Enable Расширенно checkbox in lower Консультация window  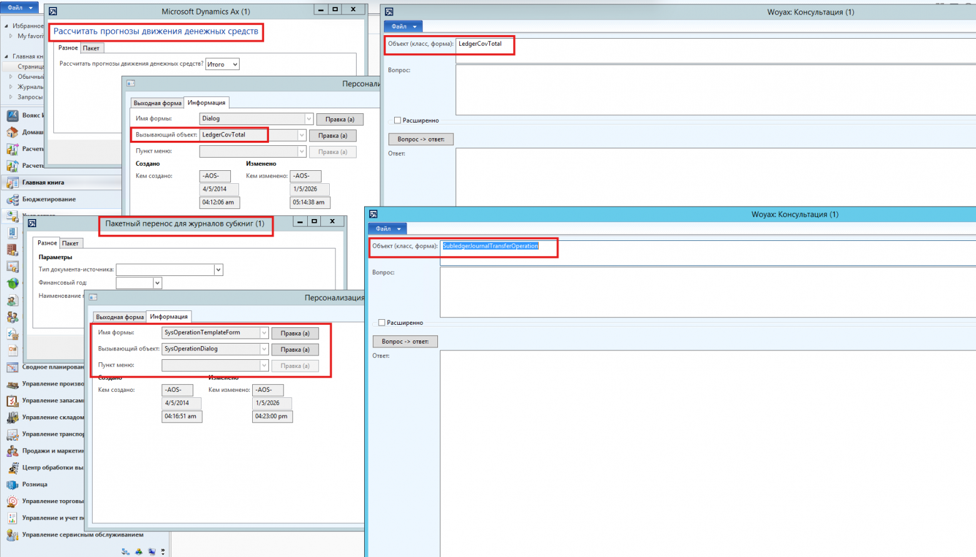pos(382,323)
